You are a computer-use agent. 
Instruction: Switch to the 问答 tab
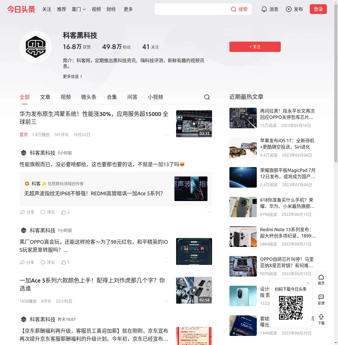(x=132, y=97)
